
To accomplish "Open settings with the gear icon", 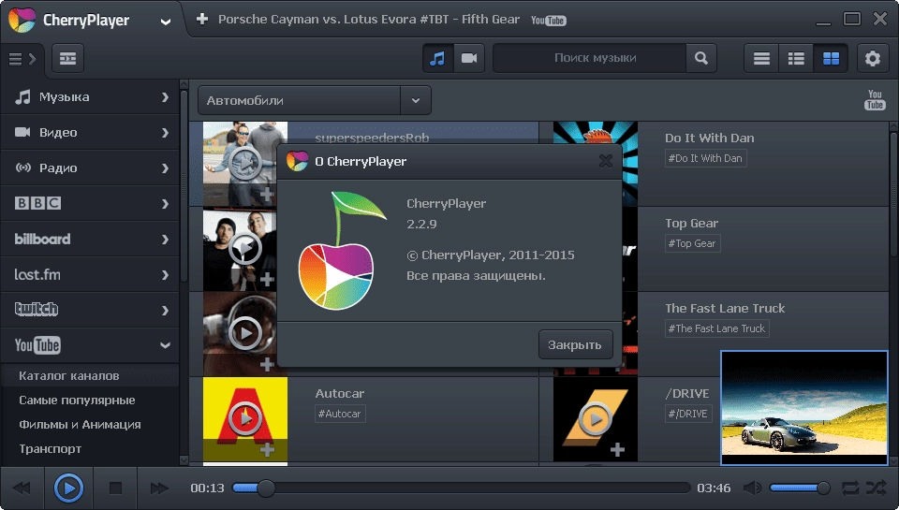I will click(873, 58).
